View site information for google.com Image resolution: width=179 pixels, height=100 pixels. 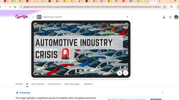click(x=21, y=7)
